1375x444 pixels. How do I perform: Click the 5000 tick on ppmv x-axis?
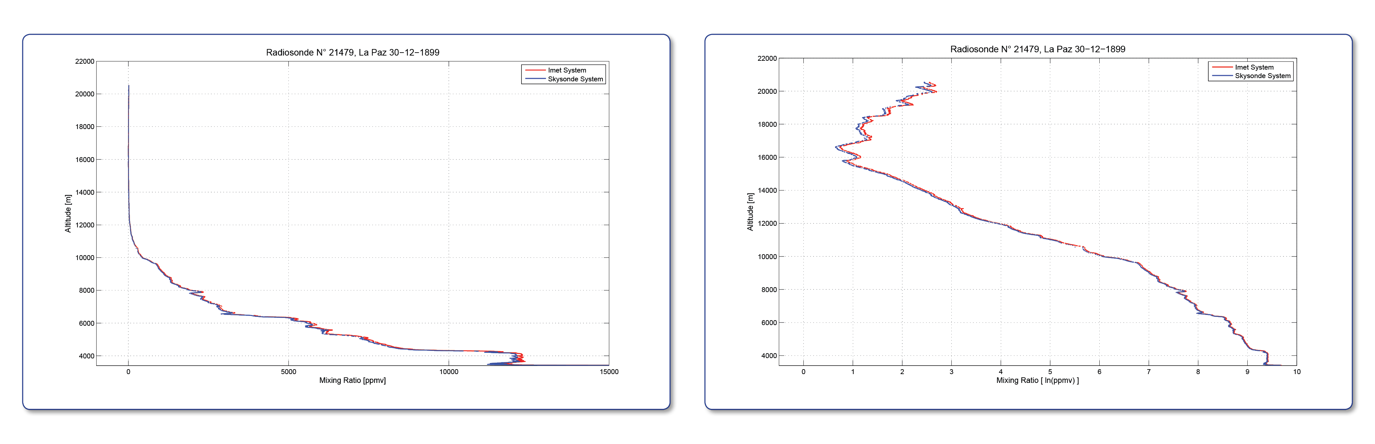pyautogui.click(x=288, y=371)
